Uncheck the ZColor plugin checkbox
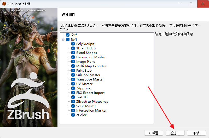The height and width of the screenshot is (138, 209). click(73, 115)
